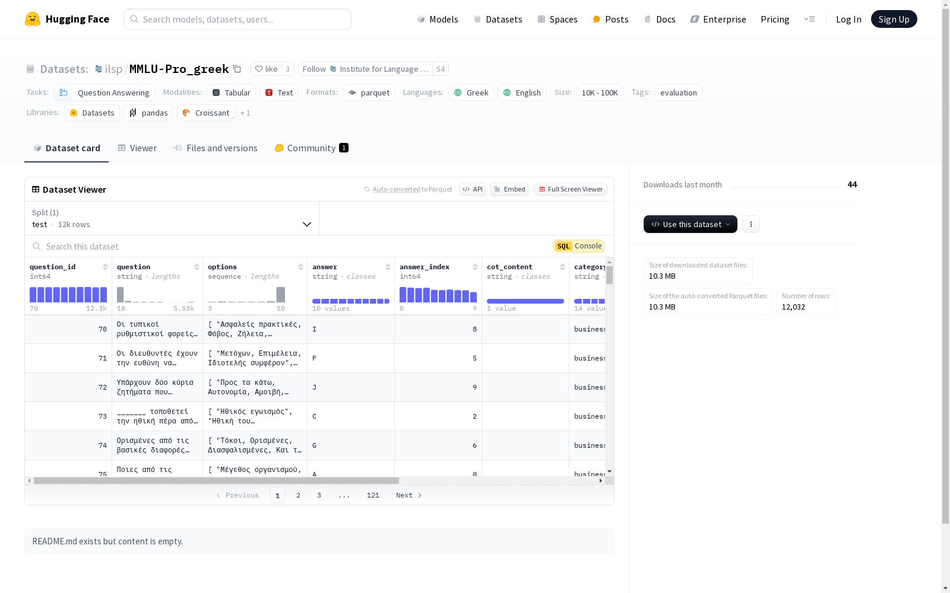Image resolution: width=950 pixels, height=593 pixels.
Task: Click the ilsp organization avatar icon
Action: pos(99,69)
